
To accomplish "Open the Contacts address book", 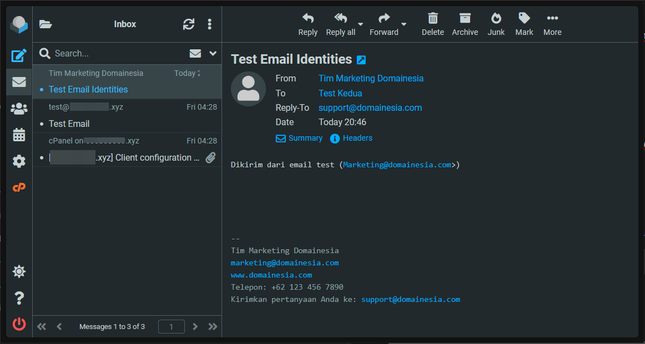I will pos(19,109).
